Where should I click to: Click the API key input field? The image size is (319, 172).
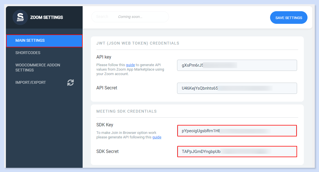point(237,65)
